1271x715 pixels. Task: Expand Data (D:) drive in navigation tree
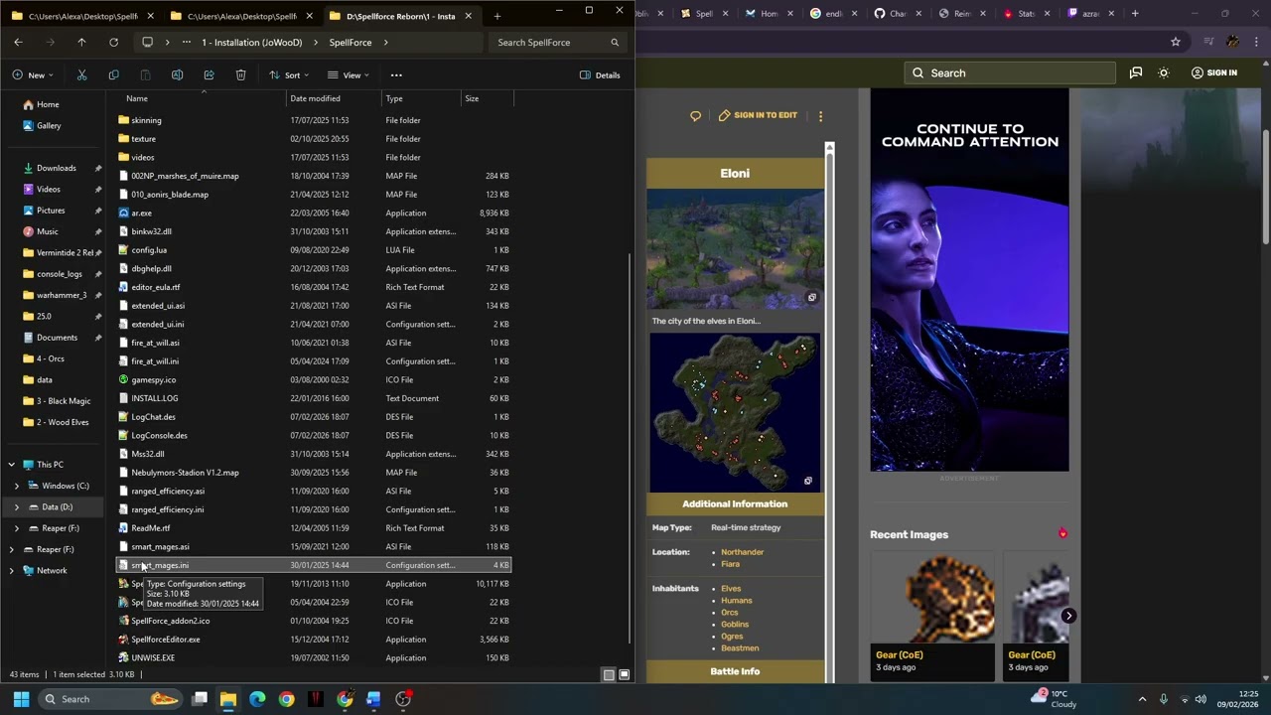[x=17, y=506]
